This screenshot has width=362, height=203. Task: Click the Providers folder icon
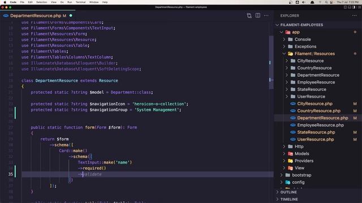point(290,161)
